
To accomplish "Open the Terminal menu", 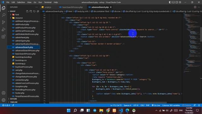I will pyautogui.click(x=48, y=2).
